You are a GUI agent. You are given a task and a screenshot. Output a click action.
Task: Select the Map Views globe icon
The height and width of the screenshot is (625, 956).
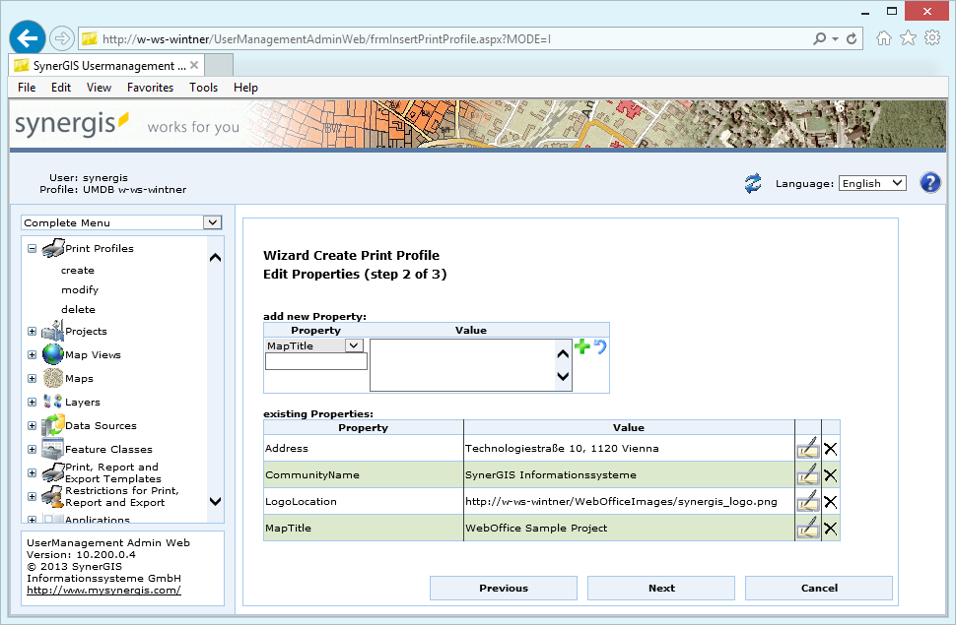pos(51,353)
